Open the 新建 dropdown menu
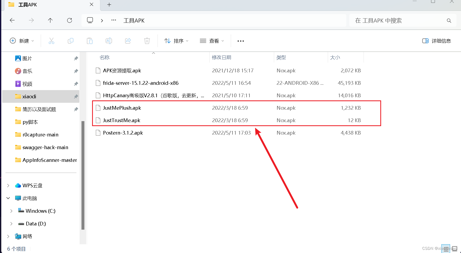This screenshot has height=253, width=461. point(22,41)
